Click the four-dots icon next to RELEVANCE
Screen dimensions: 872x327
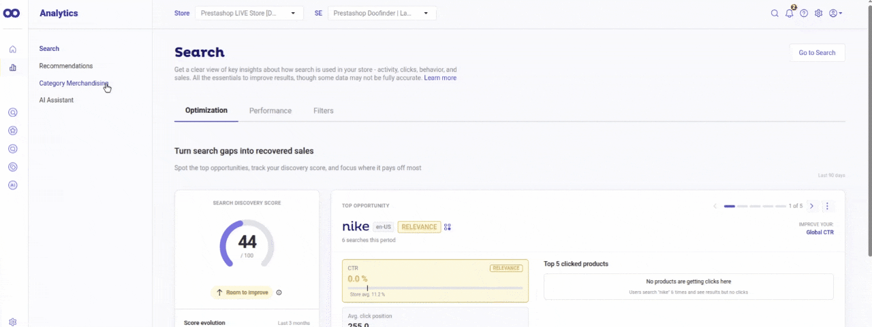pyautogui.click(x=448, y=227)
